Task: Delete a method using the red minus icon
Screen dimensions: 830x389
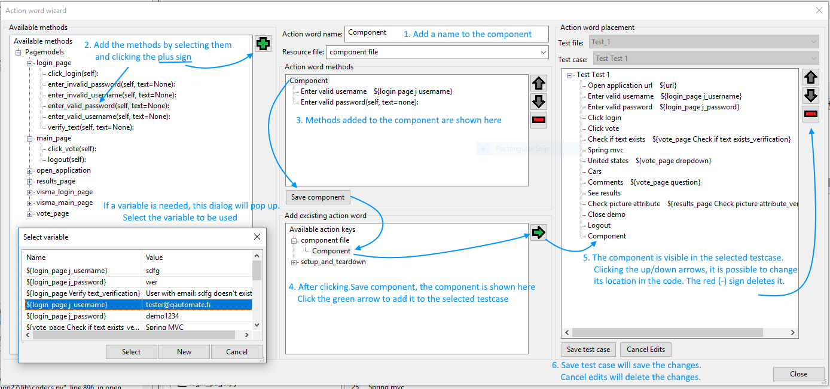Action: coord(538,120)
